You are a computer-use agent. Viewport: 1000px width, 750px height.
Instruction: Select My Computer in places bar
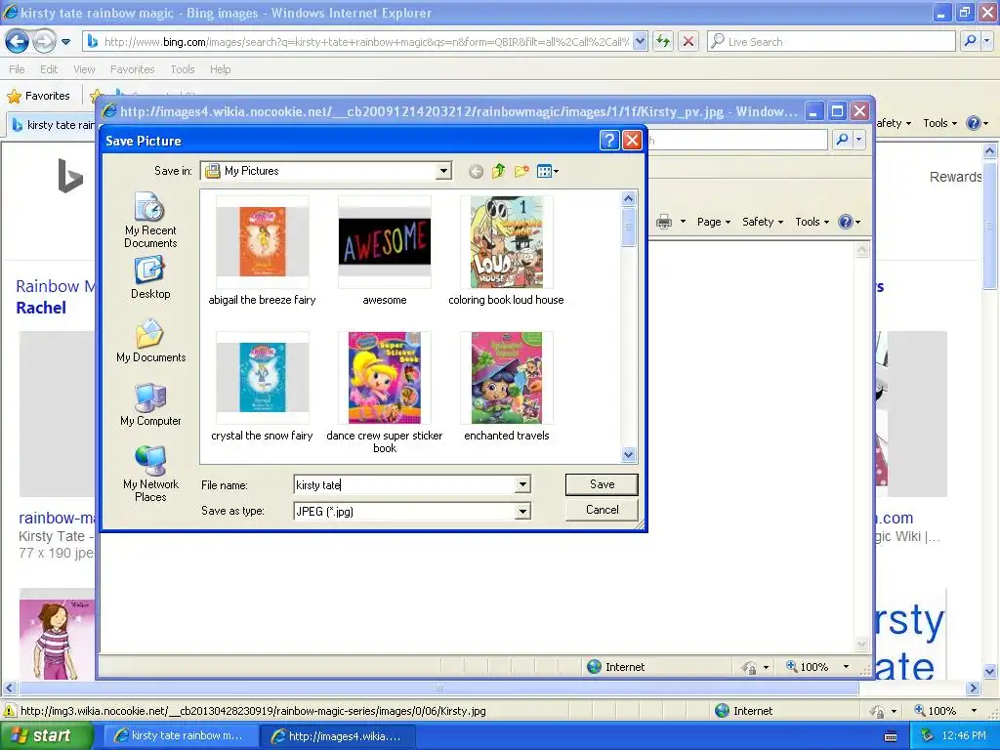coord(150,405)
